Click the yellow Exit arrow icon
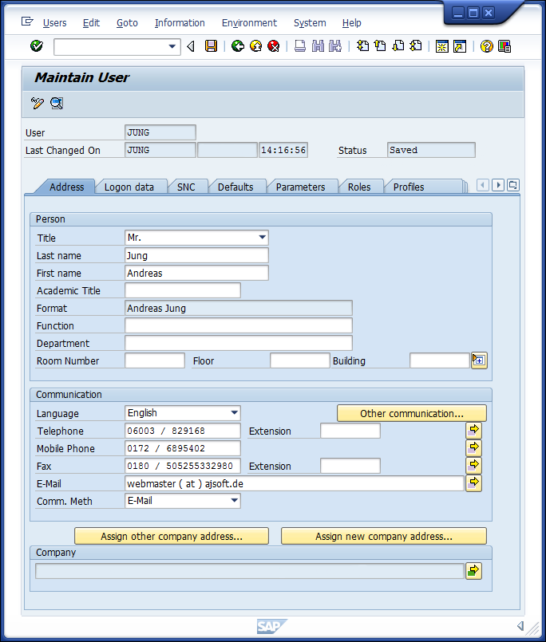Viewport: 546px width, 642px height. (x=255, y=46)
